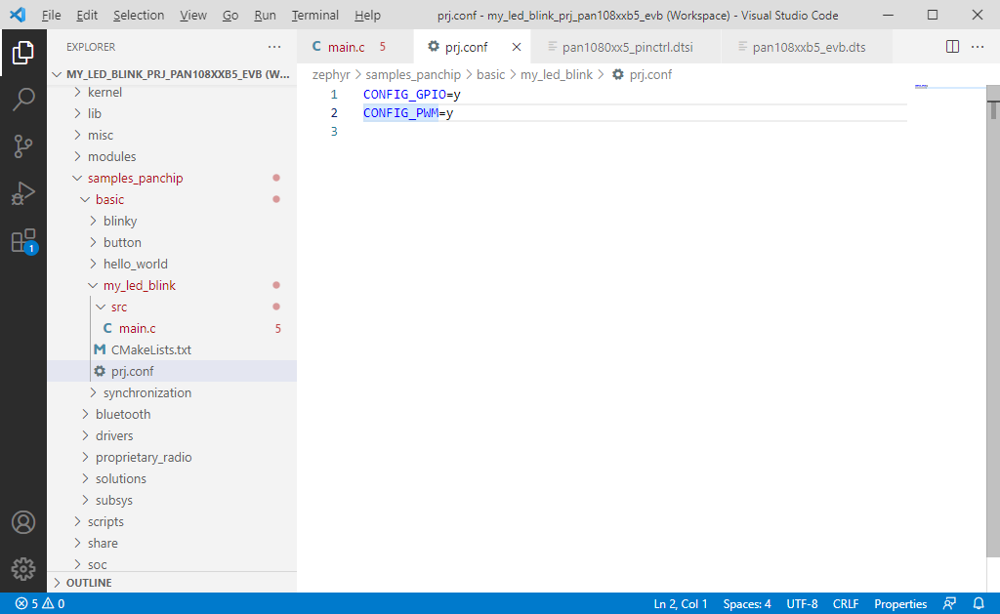Expand the hello_world folder

click(x=172, y=264)
